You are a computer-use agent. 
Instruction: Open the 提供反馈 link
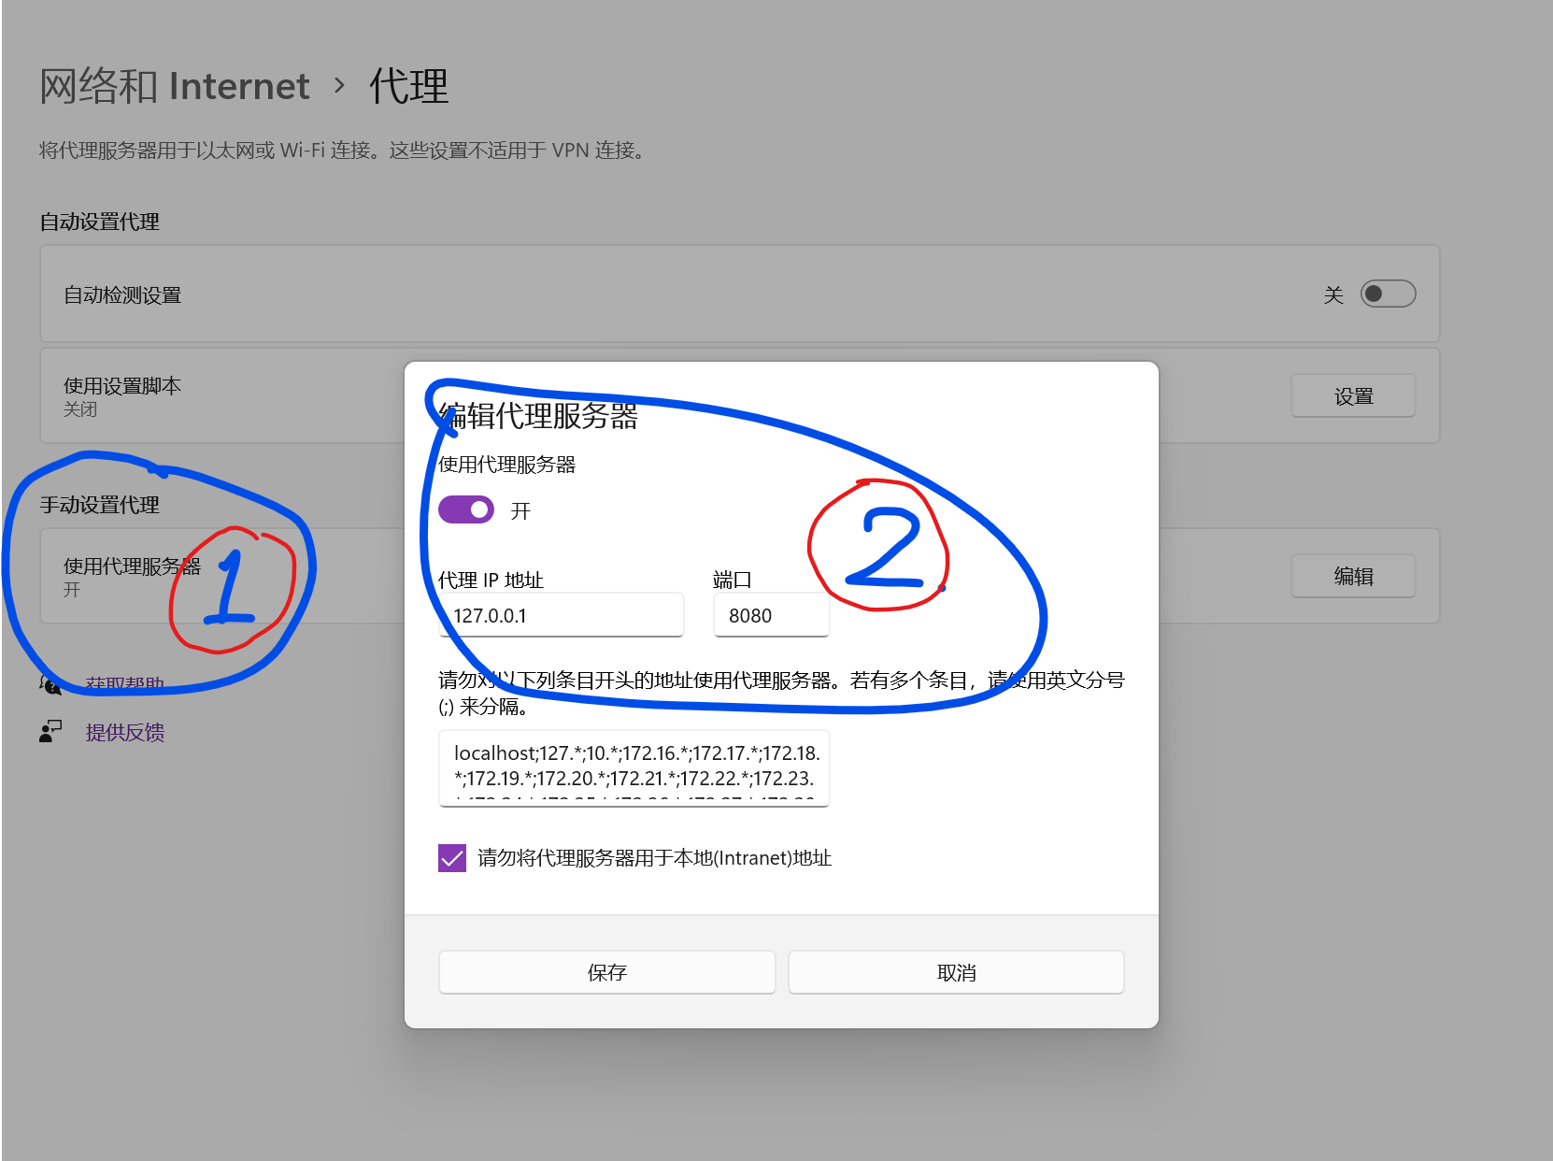click(125, 732)
